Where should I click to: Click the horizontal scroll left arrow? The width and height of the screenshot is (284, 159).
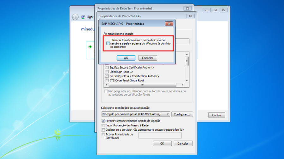pos(106,85)
